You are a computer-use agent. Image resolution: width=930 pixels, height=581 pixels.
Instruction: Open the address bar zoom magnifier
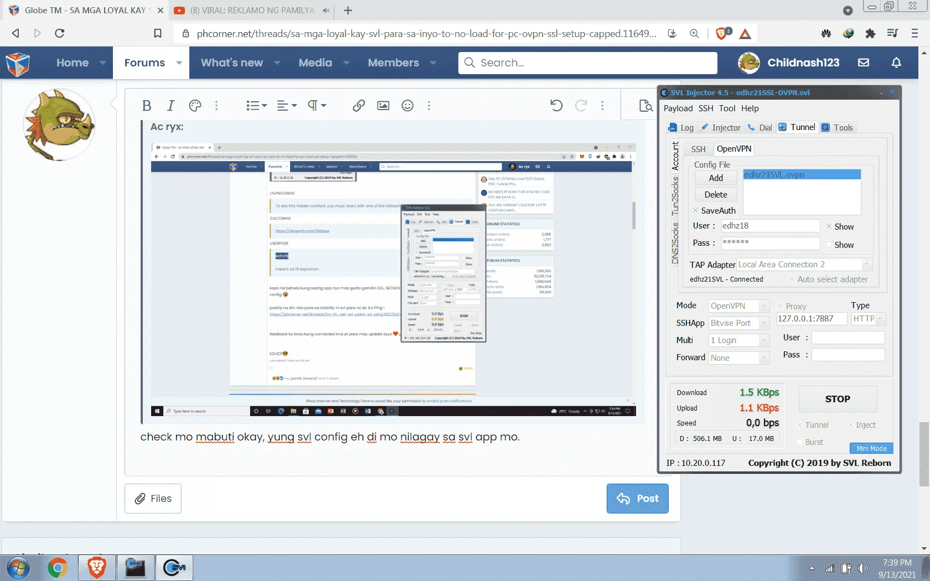coord(694,33)
